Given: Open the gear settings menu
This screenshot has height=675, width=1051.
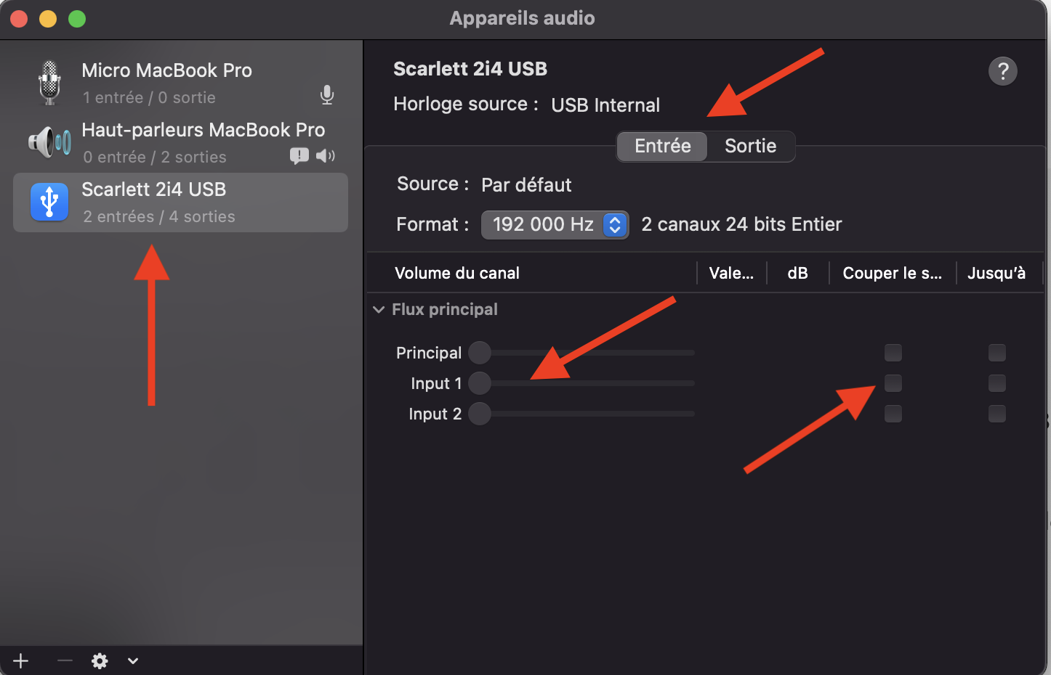Looking at the screenshot, I should click(100, 660).
